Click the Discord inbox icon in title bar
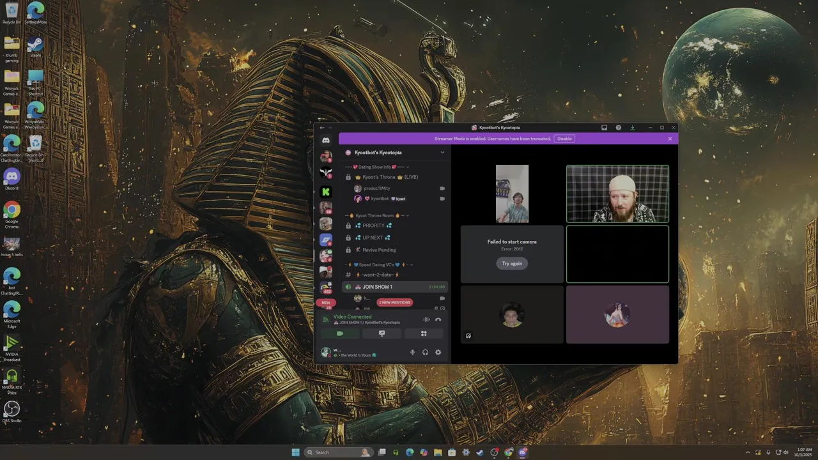Screen dimensions: 818x460 [604, 128]
